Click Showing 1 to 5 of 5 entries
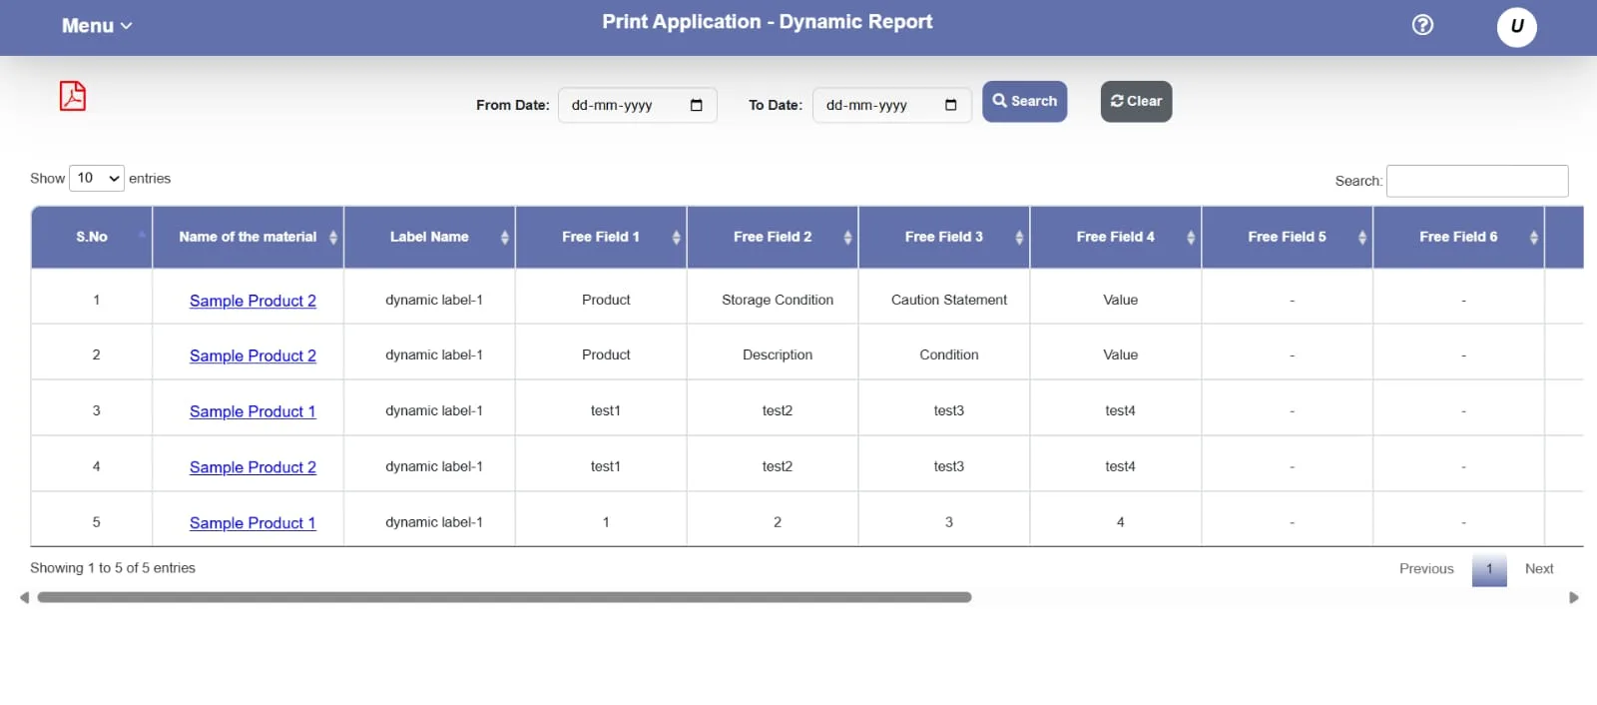Viewport: 1597px width, 705px height. point(113,568)
